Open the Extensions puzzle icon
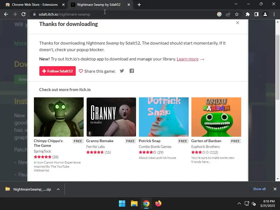This screenshot has width=280, height=210. pos(247,14)
